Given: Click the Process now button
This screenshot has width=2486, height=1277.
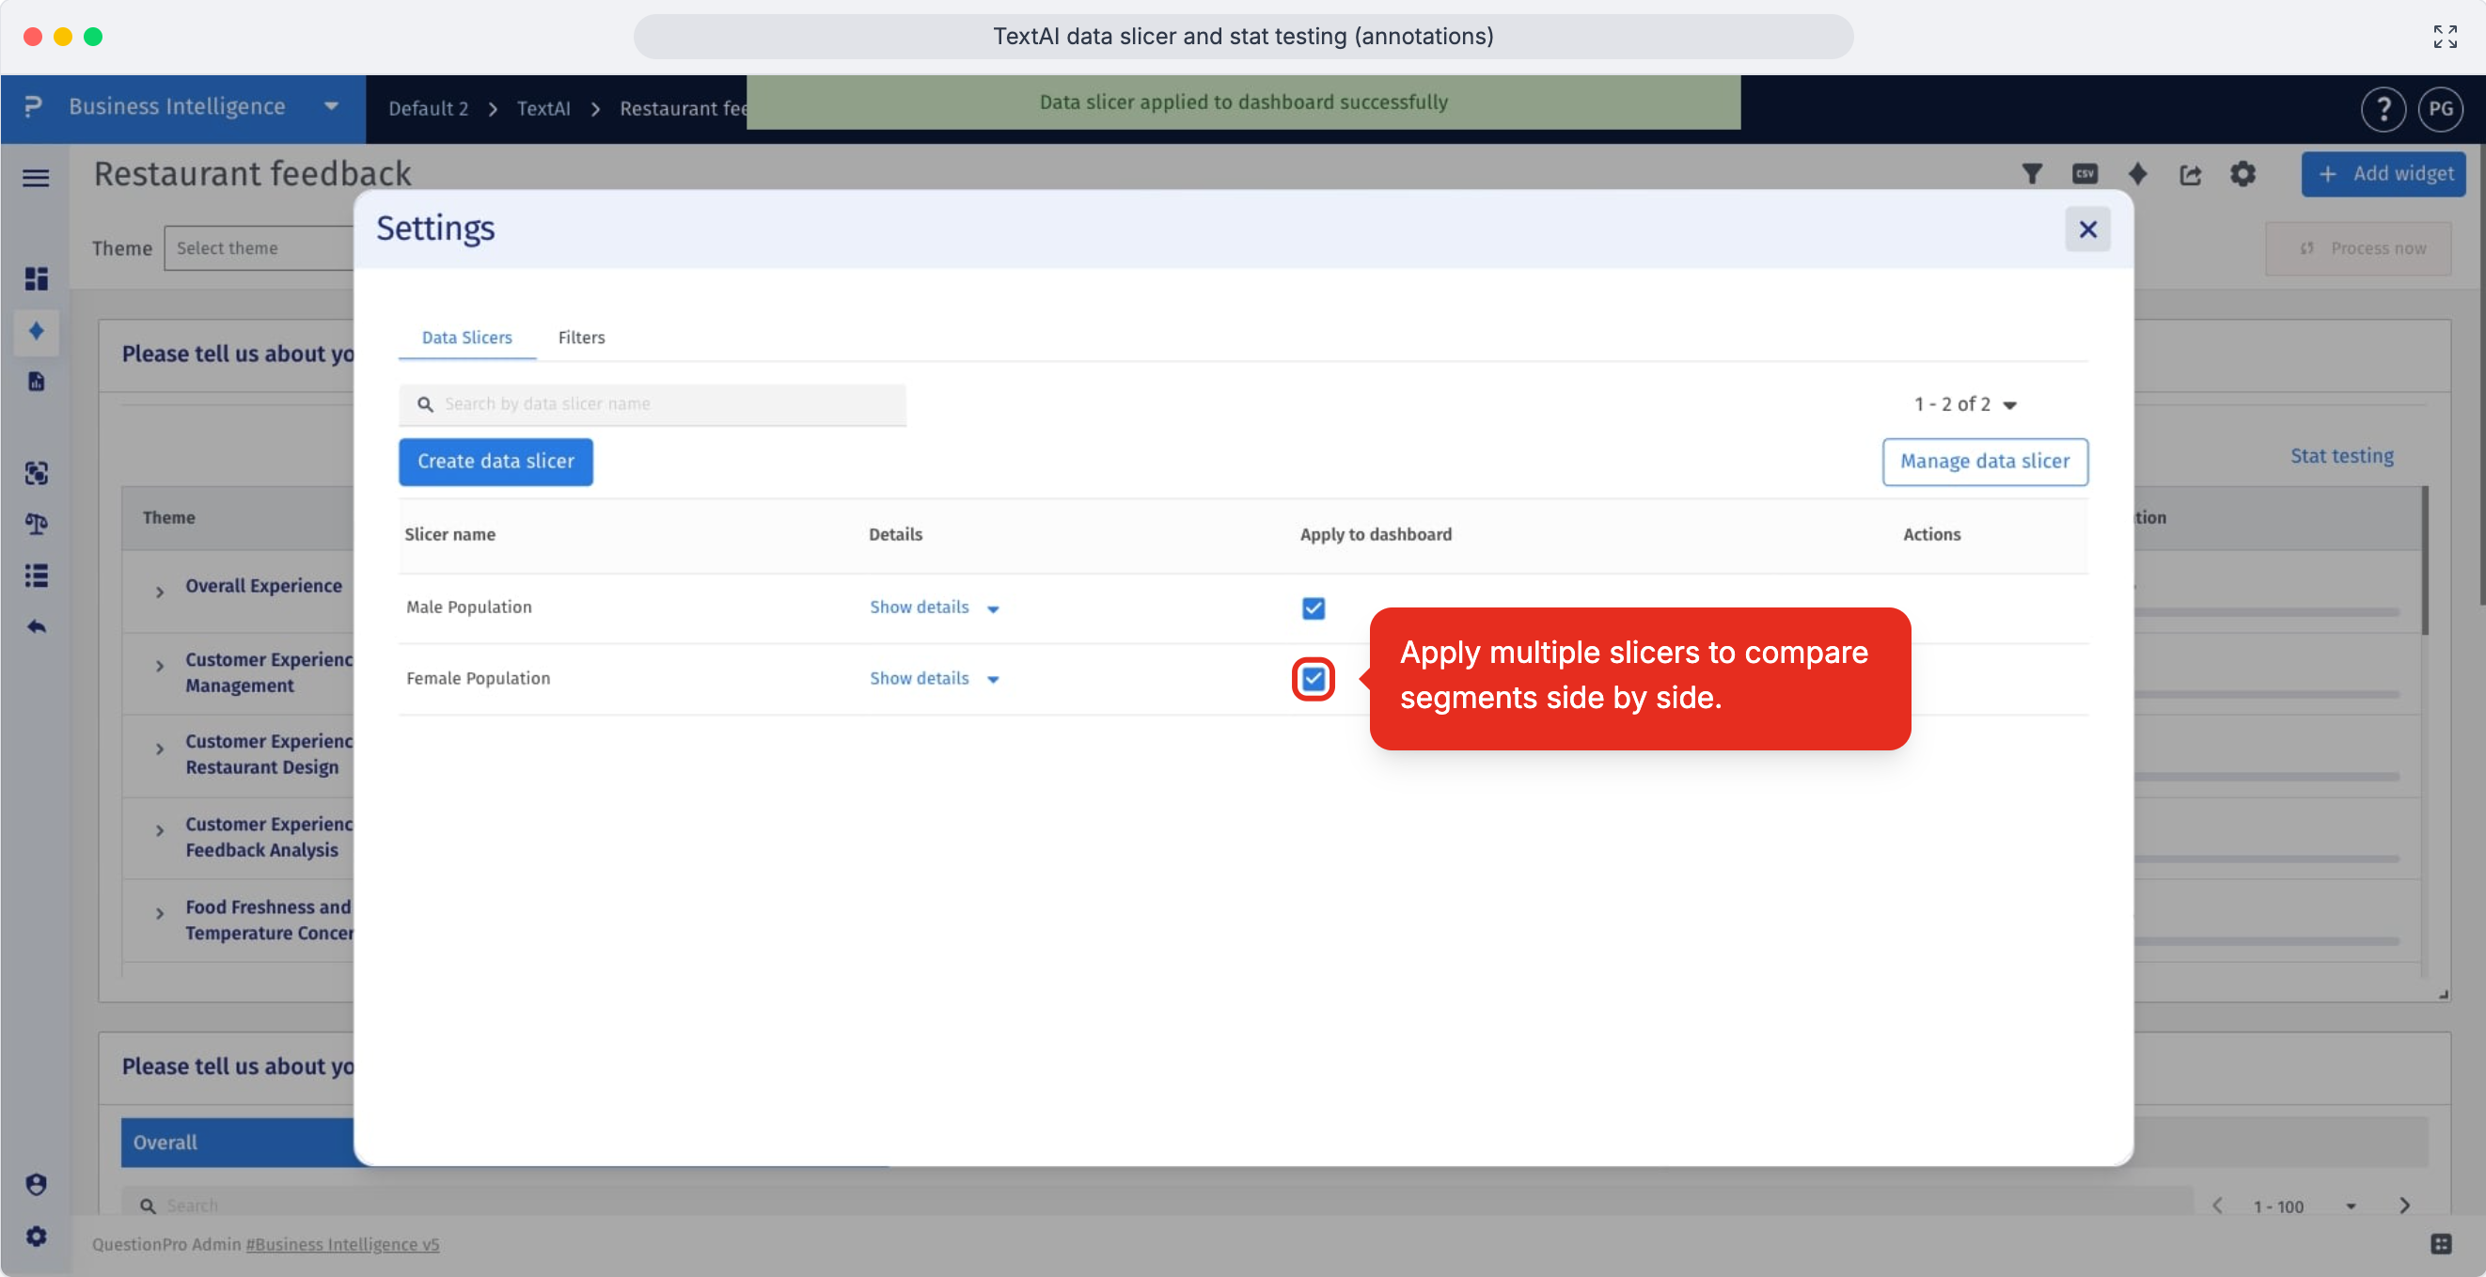Looking at the screenshot, I should [2359, 249].
